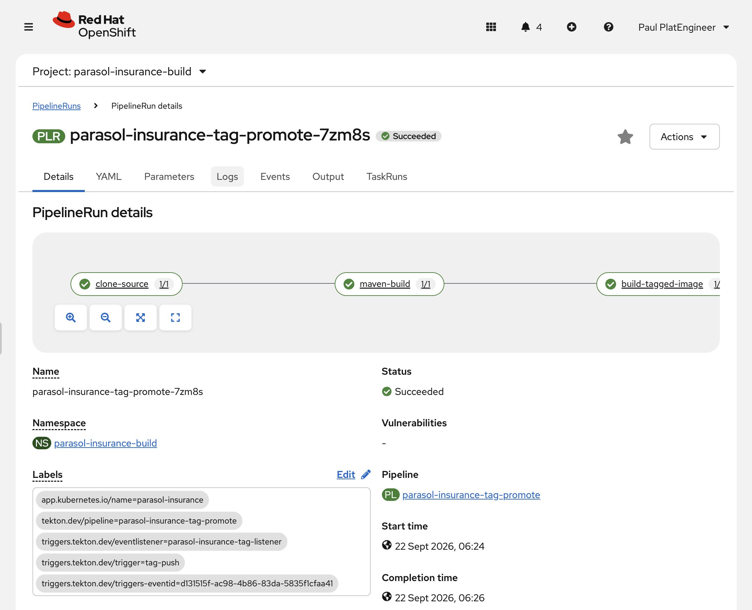Favorite this PipelineRun with the star
This screenshot has height=610, width=752.
pyautogui.click(x=625, y=137)
